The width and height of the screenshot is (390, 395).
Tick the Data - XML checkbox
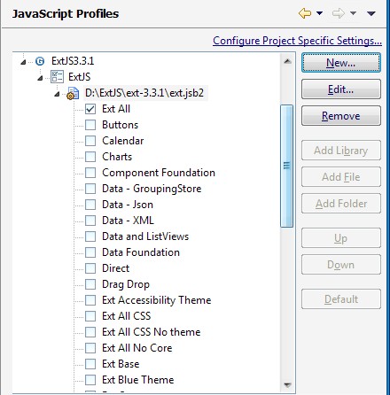[x=90, y=221]
